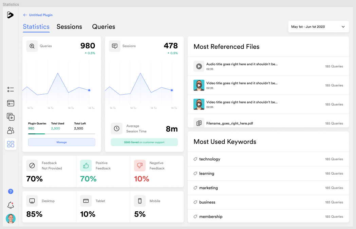Viewport: 356px width, 229px height.
Task: Click the back arrow next to Untitled Plugin
Action: (25, 15)
